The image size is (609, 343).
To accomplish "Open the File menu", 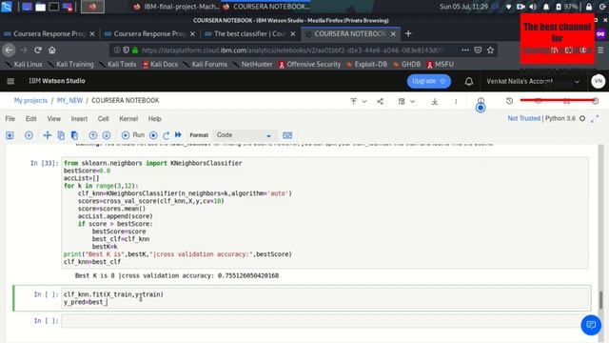I will (10, 118).
